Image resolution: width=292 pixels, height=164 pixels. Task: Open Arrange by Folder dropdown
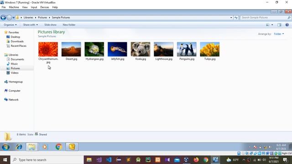[x=279, y=34]
